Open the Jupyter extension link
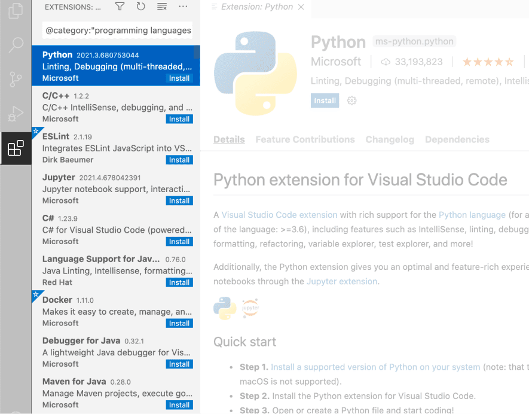Image resolution: width=529 pixels, height=414 pixels. [342, 281]
